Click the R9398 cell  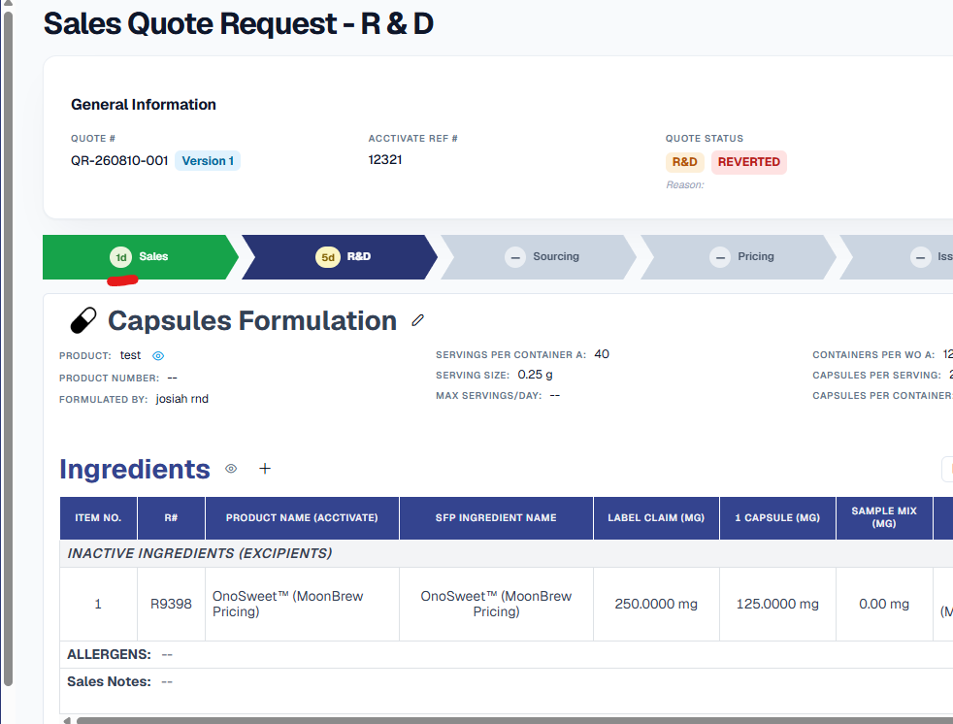[x=172, y=605]
